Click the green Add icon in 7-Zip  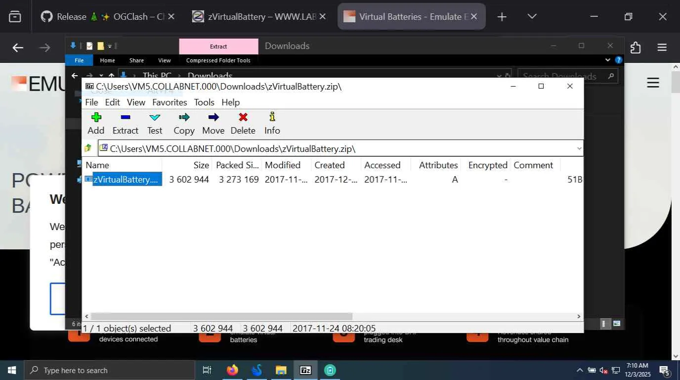pyautogui.click(x=96, y=117)
